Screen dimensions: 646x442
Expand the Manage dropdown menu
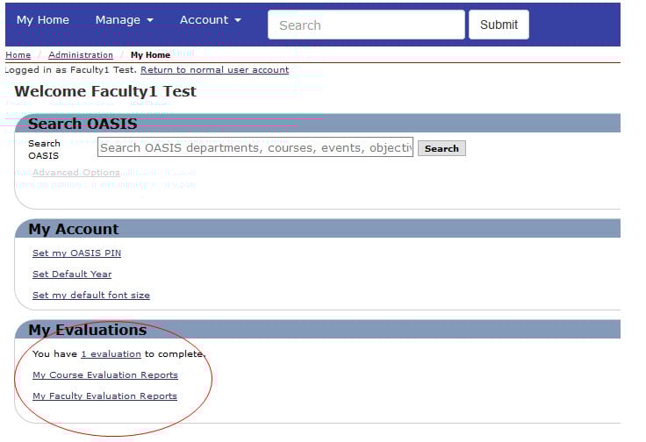(124, 20)
